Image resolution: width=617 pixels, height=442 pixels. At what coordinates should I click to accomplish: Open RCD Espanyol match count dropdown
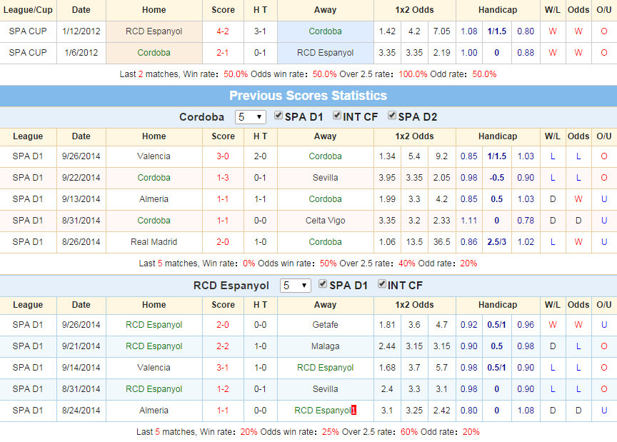295,286
